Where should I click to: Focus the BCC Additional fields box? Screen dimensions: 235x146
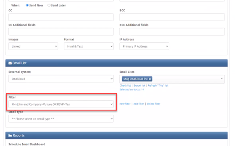coord(172,32)
